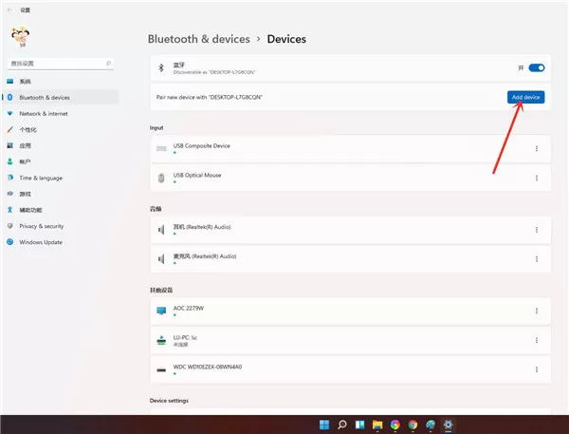Screen dimensions: 569x434
Task: Select the AOC 2279W device name
Action: tap(189, 309)
